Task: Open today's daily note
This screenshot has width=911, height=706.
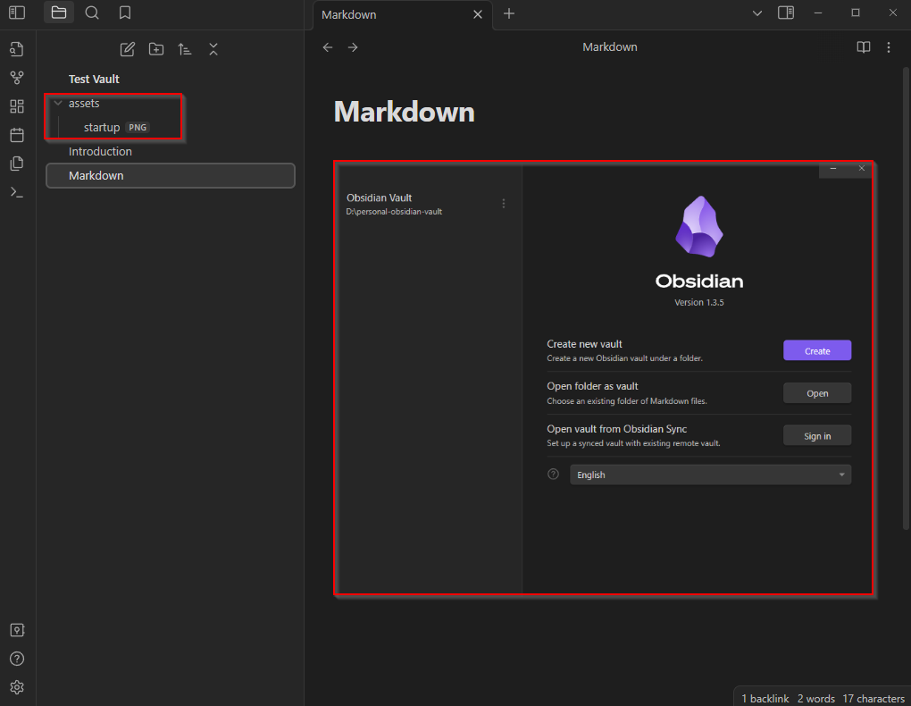Action: tap(17, 135)
